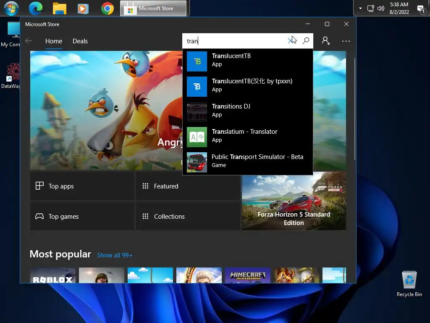Open the Featured tile
Screen dimensions: 430x323
(x=188, y=186)
